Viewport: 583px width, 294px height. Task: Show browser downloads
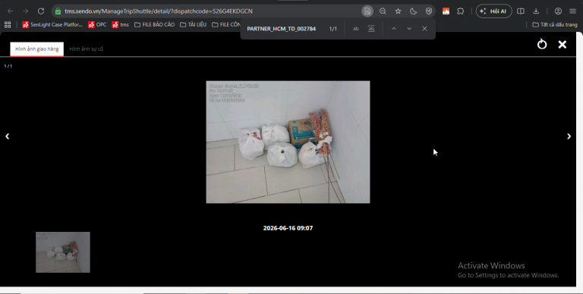(536, 11)
